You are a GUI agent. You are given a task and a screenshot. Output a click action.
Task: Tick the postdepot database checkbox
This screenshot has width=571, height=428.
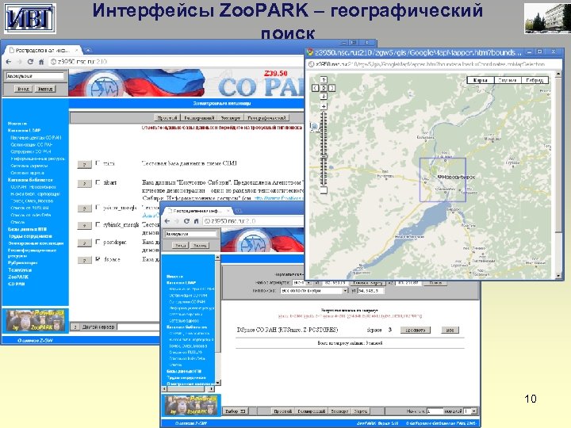point(98,241)
